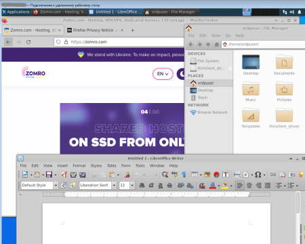Expand the Default Style paragraph dropdown
This screenshot has width=305, height=244.
tap(56, 186)
